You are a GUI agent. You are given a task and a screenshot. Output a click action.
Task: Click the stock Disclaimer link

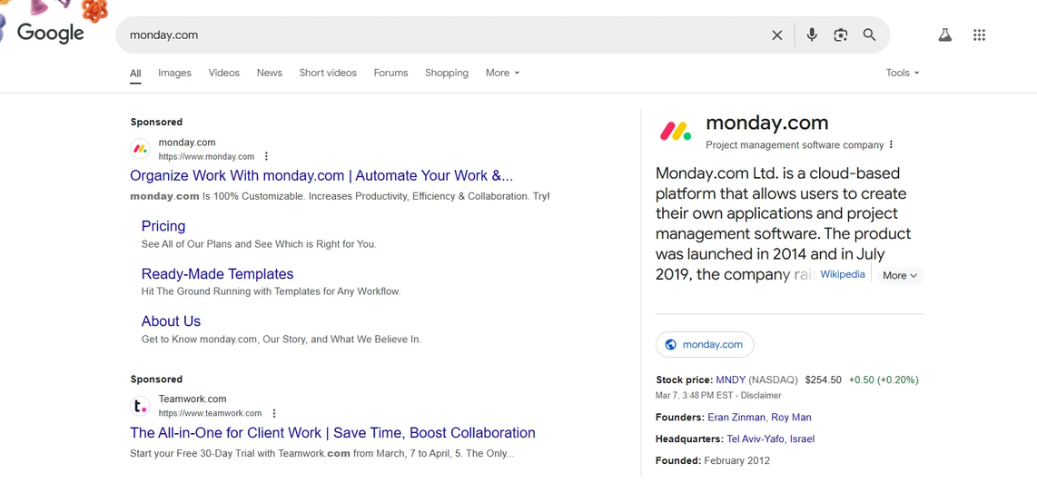(x=761, y=396)
